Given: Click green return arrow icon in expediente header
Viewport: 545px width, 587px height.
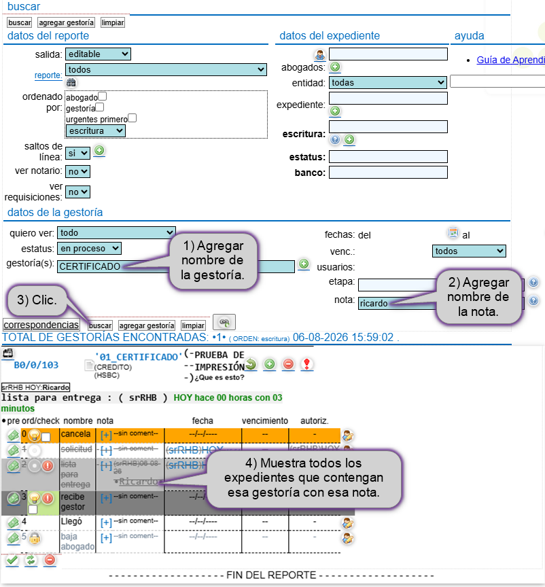Looking at the screenshot, I should (251, 364).
